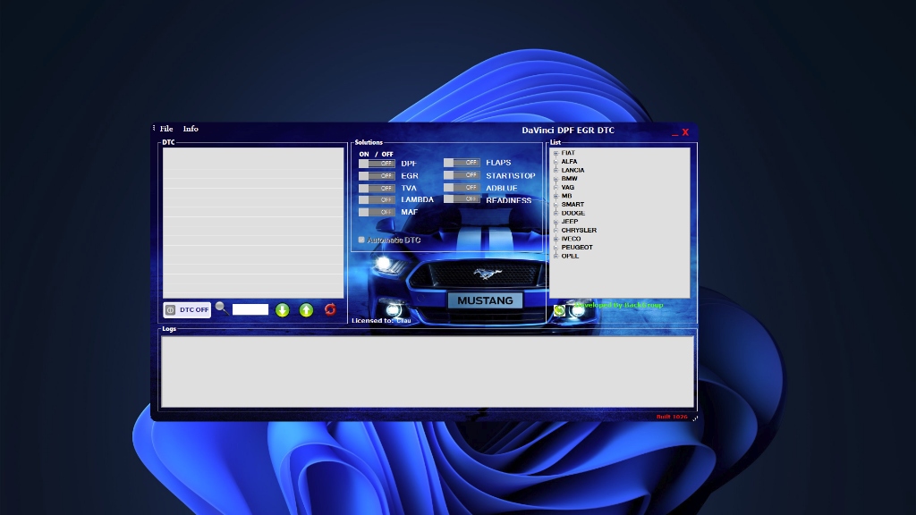The width and height of the screenshot is (916, 515).
Task: Turn on the ADBLUE toggle
Action: pos(462,188)
